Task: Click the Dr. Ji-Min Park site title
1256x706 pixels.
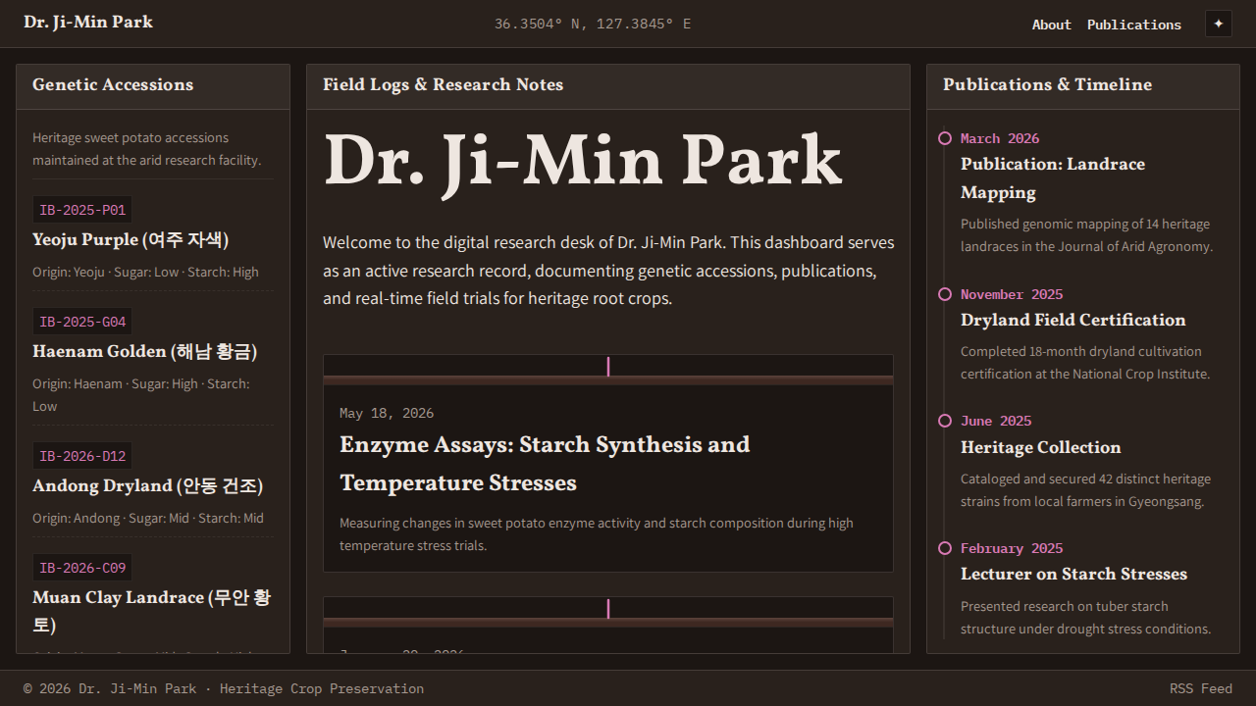Action: (88, 22)
